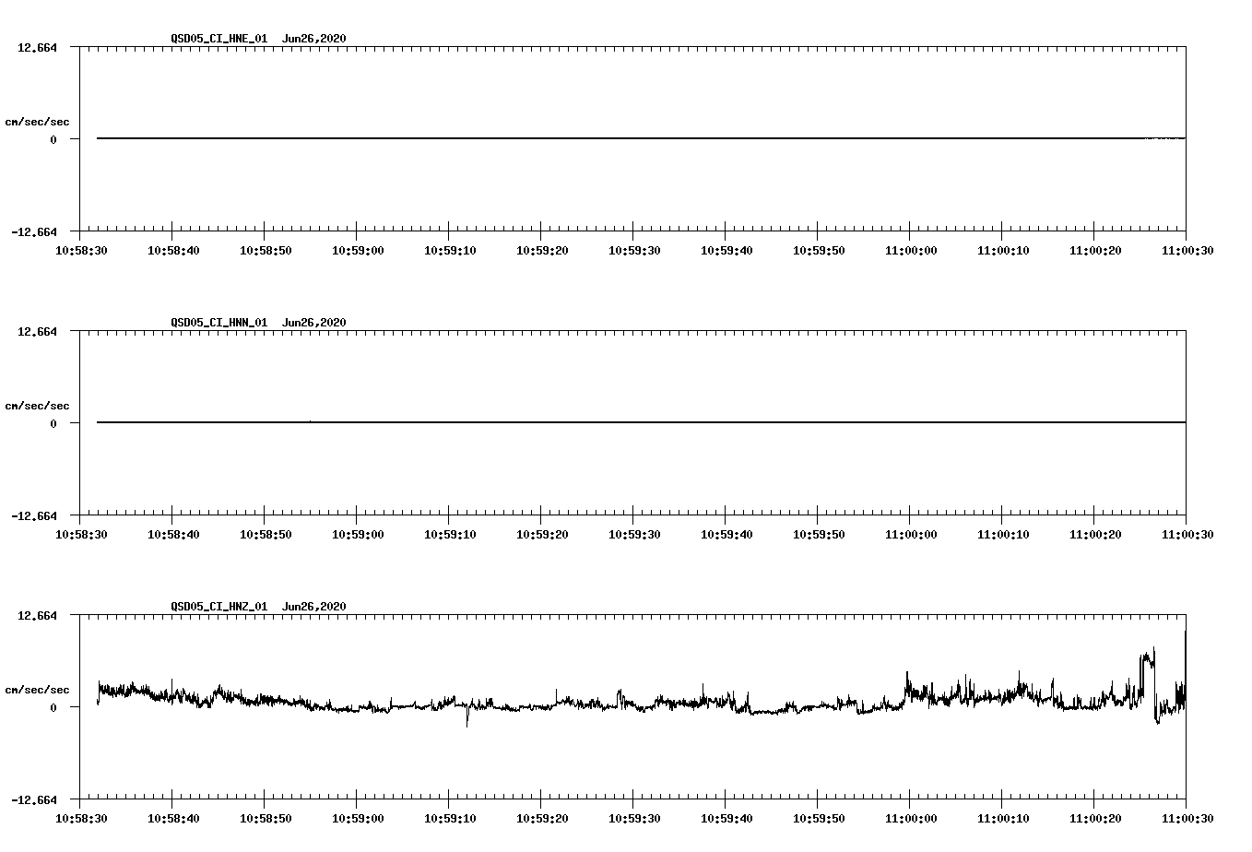The image size is (1252, 852).
Task: Click the HNN plot 12.664 upper limit
Action: 37,331
